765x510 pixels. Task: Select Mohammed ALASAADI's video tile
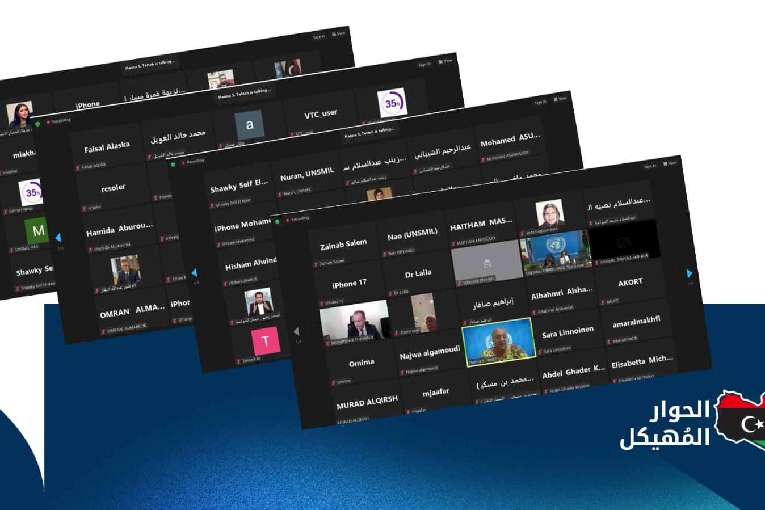(x=354, y=322)
